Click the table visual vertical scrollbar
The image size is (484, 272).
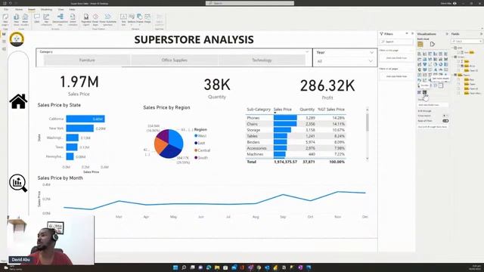pyautogui.click(x=368, y=134)
